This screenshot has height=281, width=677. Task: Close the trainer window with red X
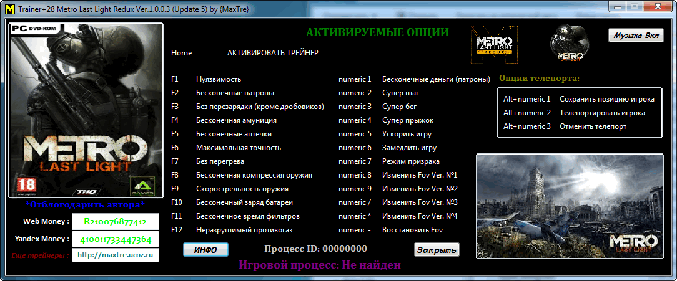(658, 6)
